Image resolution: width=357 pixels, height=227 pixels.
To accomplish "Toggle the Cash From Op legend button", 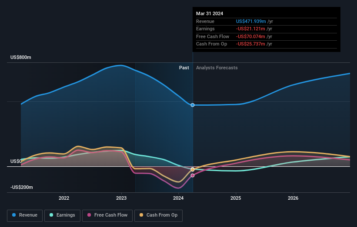I will coord(158,215).
